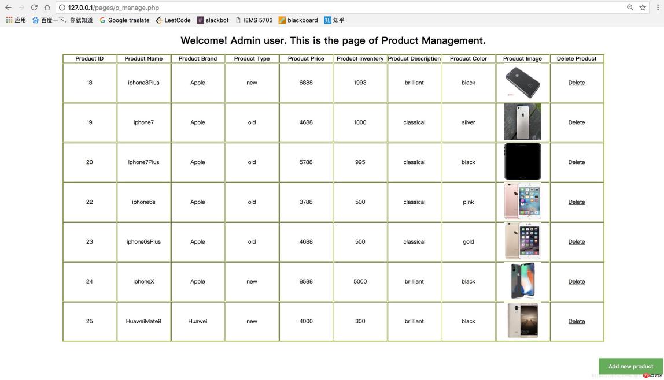Click the Product Inventory column header
The height and width of the screenshot is (380, 664).
(x=360, y=59)
